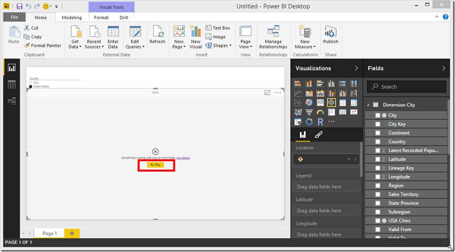Select the Page 1 tab
The width and height of the screenshot is (455, 252).
point(49,233)
